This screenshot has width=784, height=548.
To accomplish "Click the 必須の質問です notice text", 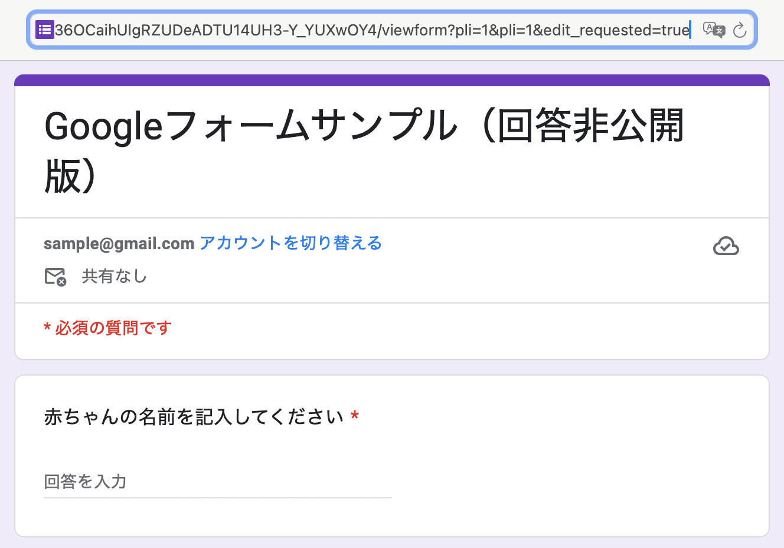I will point(108,328).
